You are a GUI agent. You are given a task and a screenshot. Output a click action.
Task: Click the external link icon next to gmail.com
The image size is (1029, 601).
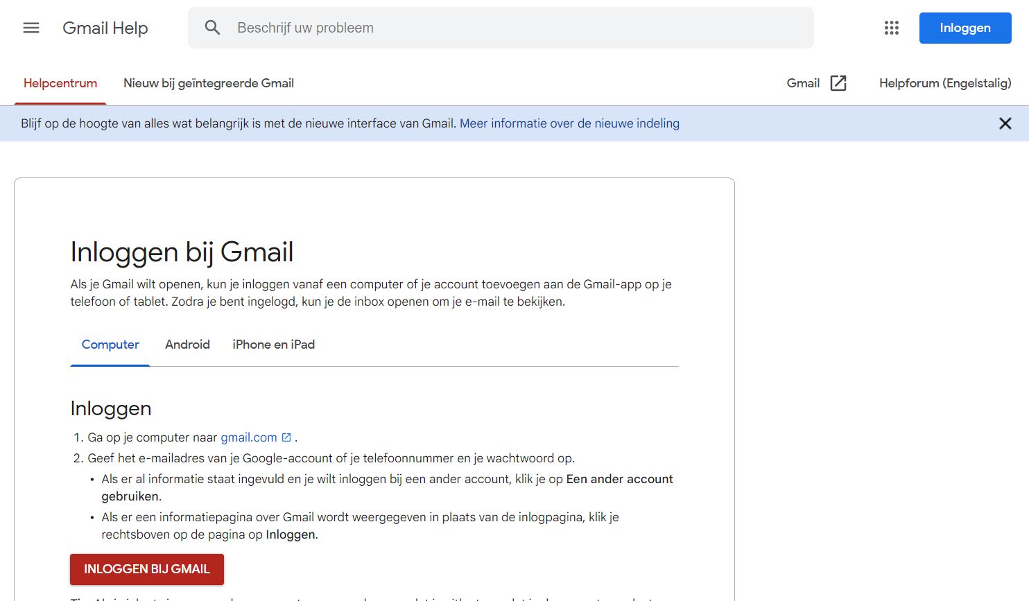click(x=286, y=437)
